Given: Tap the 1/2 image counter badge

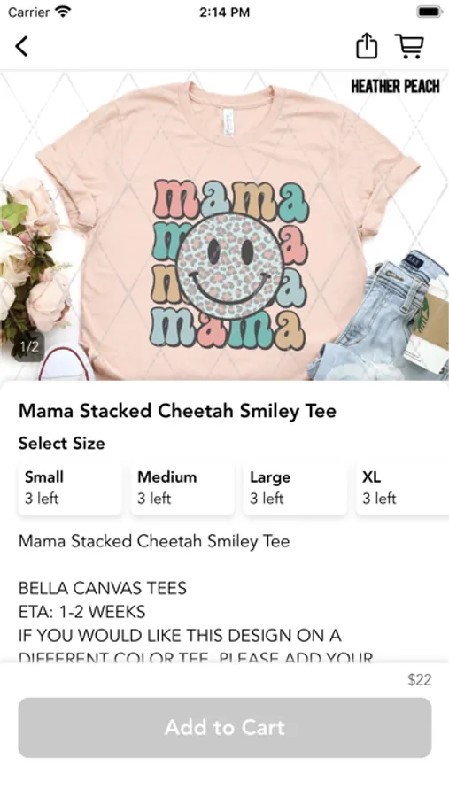Looking at the screenshot, I should pyautogui.click(x=29, y=346).
